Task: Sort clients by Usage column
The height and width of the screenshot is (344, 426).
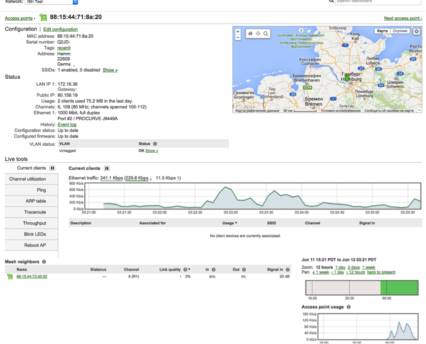Action: (229, 223)
